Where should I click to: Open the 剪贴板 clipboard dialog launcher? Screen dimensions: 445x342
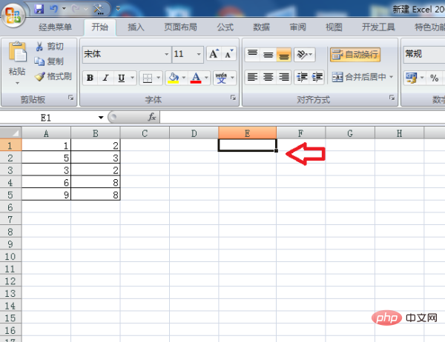70,98
